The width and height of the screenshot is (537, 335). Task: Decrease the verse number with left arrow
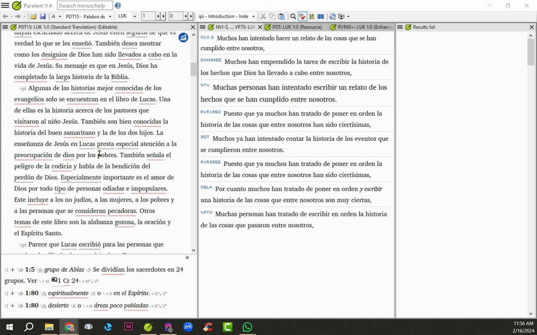pos(186,16)
